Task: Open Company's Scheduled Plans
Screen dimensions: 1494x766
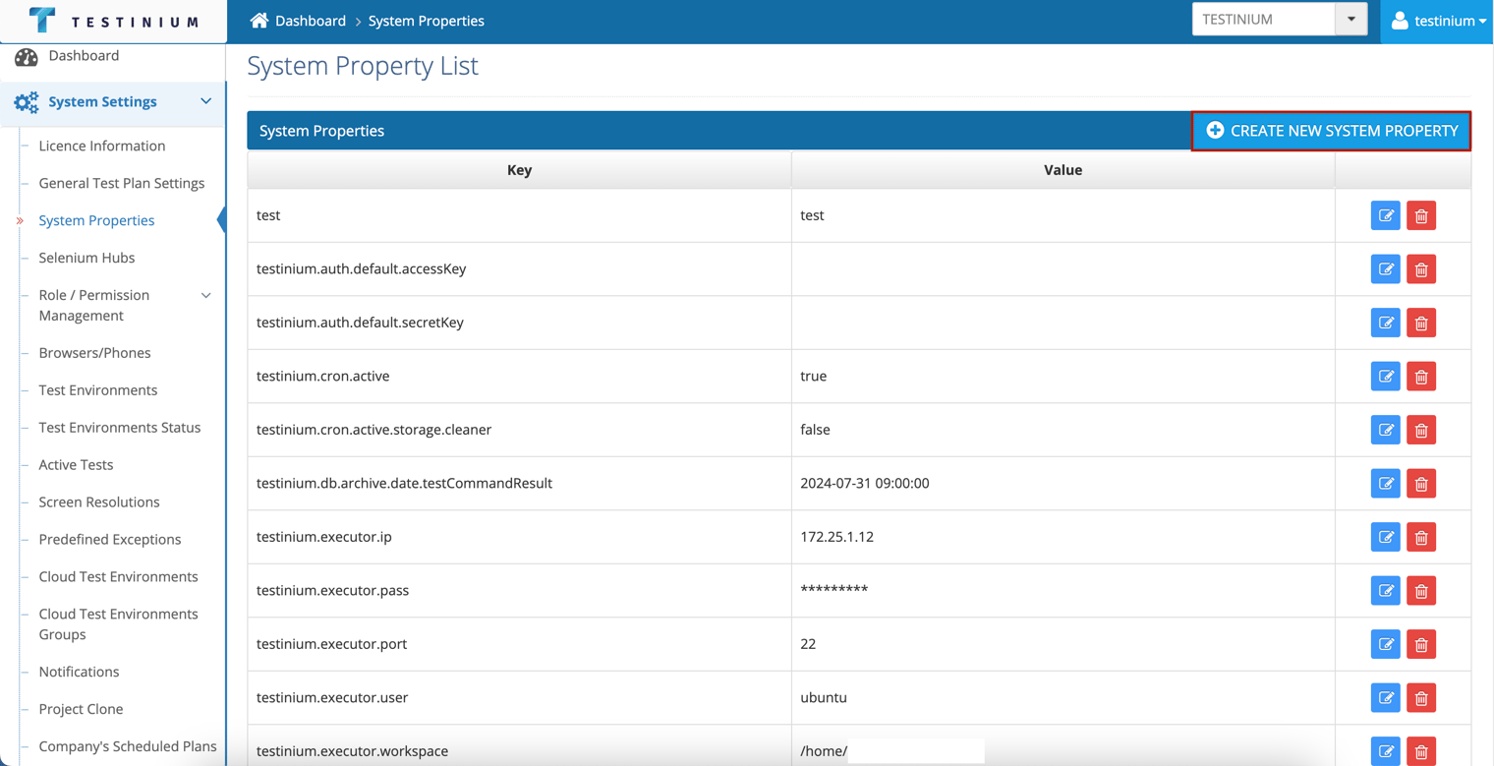Action: 128,746
